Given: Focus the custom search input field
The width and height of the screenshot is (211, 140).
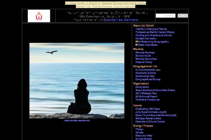Looking at the screenshot, I should point(166,16).
